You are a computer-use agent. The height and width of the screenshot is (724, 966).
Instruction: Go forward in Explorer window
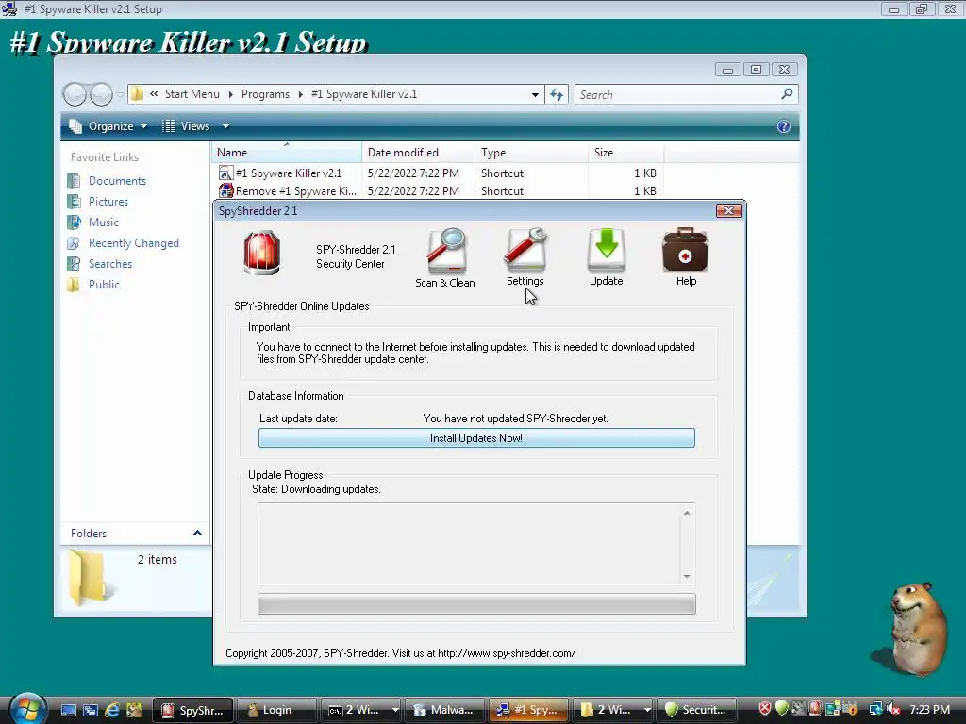pos(102,94)
